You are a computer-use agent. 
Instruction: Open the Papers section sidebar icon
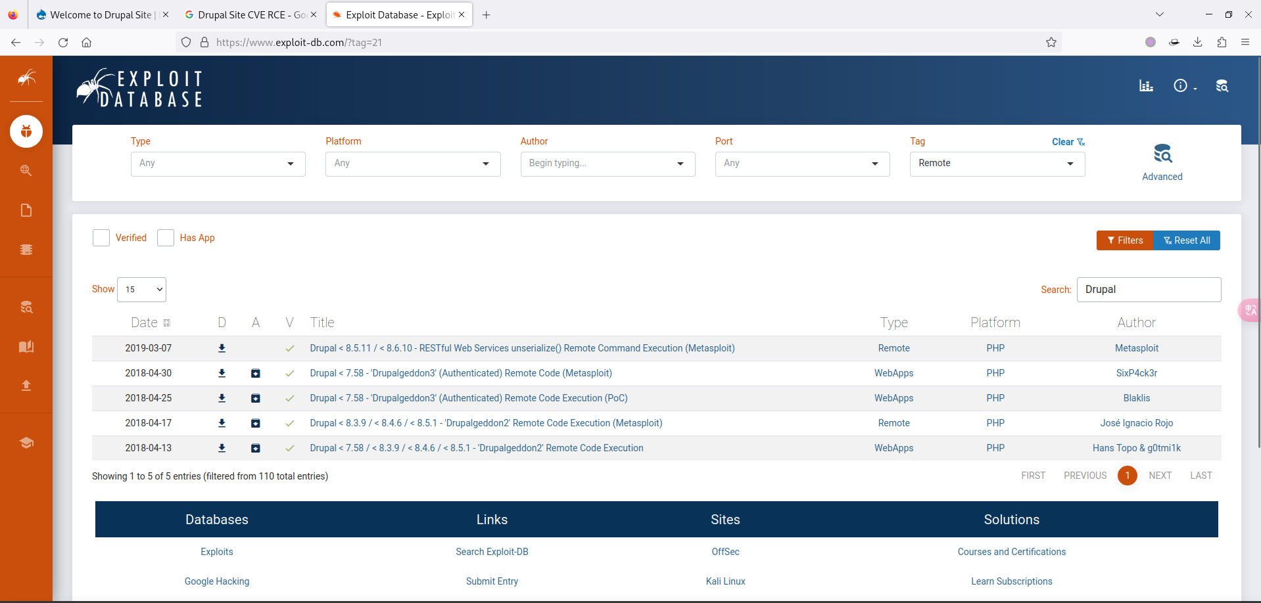(26, 210)
